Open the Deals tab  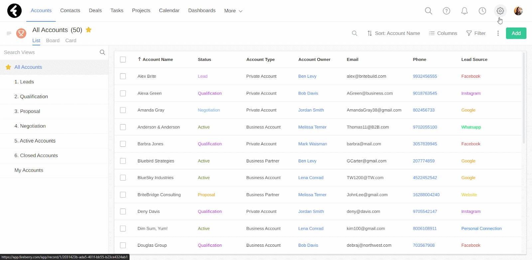pyautogui.click(x=95, y=11)
